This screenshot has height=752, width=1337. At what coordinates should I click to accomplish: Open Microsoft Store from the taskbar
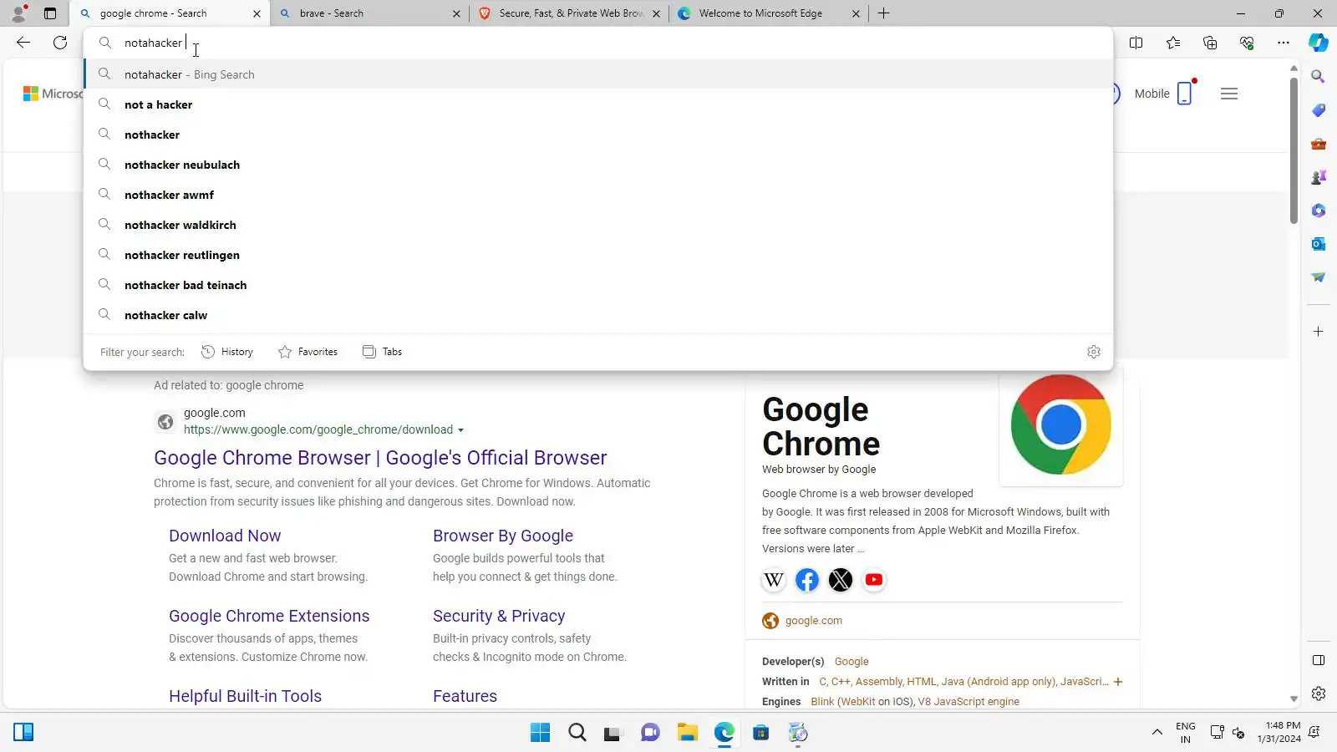point(761,733)
